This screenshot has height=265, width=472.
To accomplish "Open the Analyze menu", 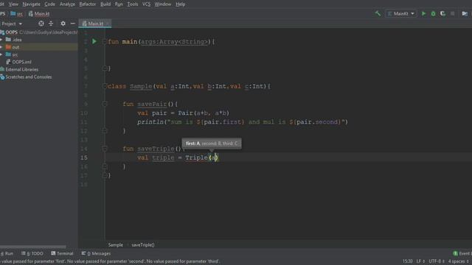I will coord(67,4).
